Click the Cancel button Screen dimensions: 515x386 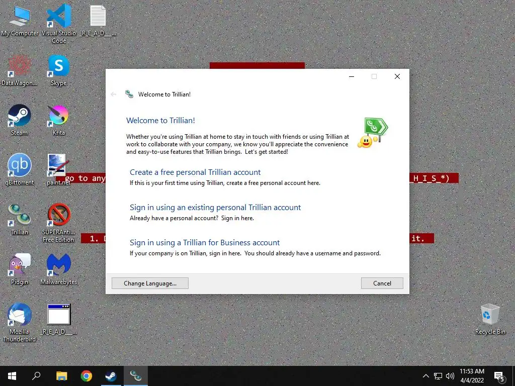point(382,283)
